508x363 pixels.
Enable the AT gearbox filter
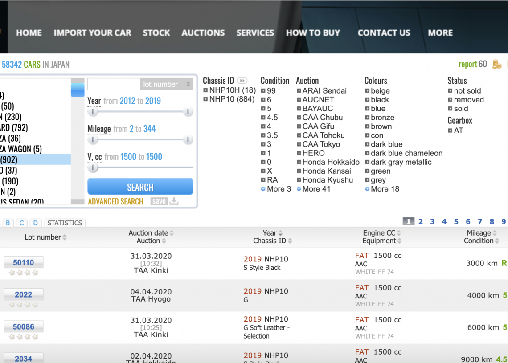[x=451, y=131]
